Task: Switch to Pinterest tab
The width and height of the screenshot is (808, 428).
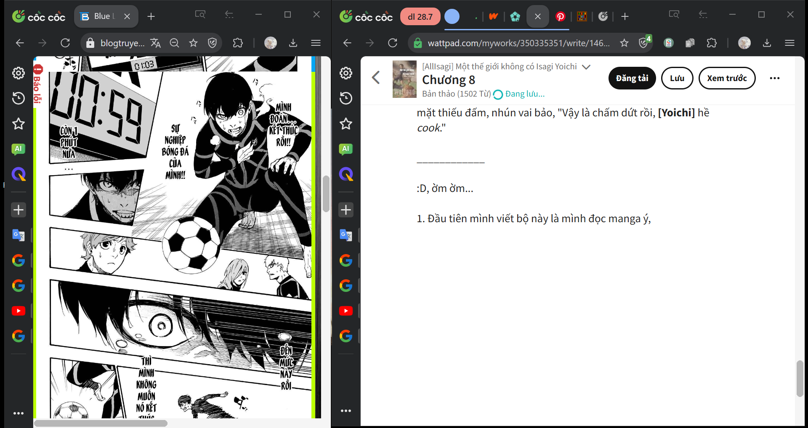Action: pos(560,16)
